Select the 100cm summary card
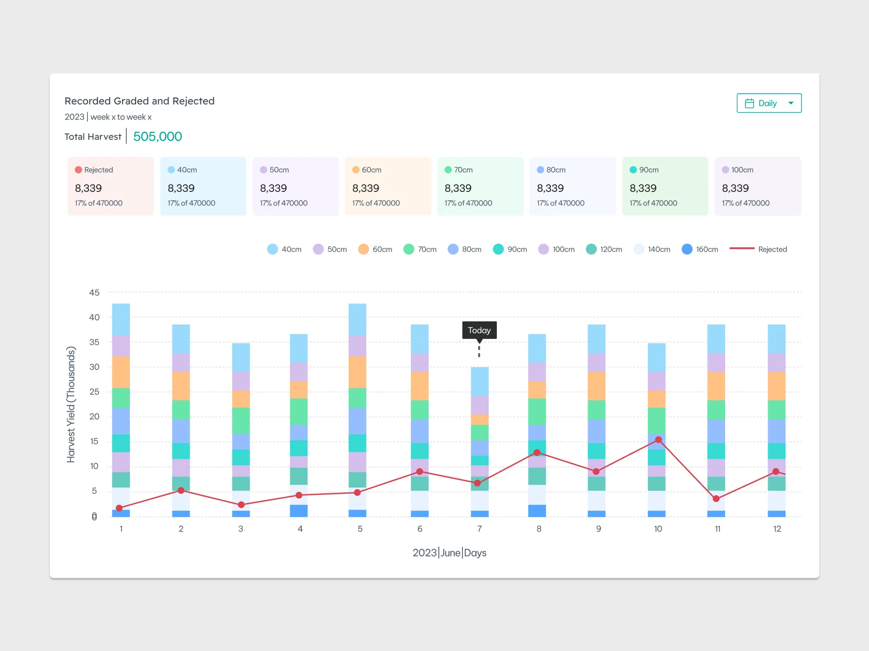This screenshot has height=651, width=869. click(757, 186)
